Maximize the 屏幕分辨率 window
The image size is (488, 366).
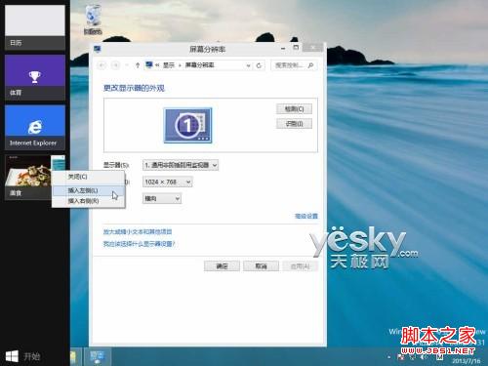(296, 48)
